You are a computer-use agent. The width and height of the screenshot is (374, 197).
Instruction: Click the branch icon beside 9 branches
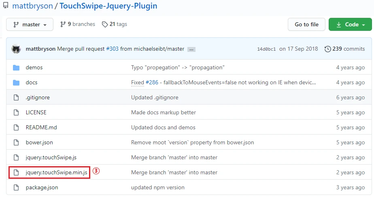pyautogui.click(x=63, y=24)
